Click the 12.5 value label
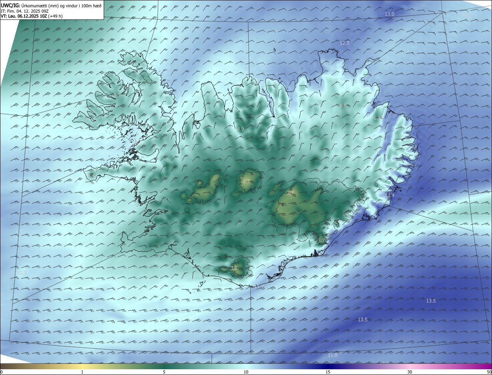 point(344,43)
